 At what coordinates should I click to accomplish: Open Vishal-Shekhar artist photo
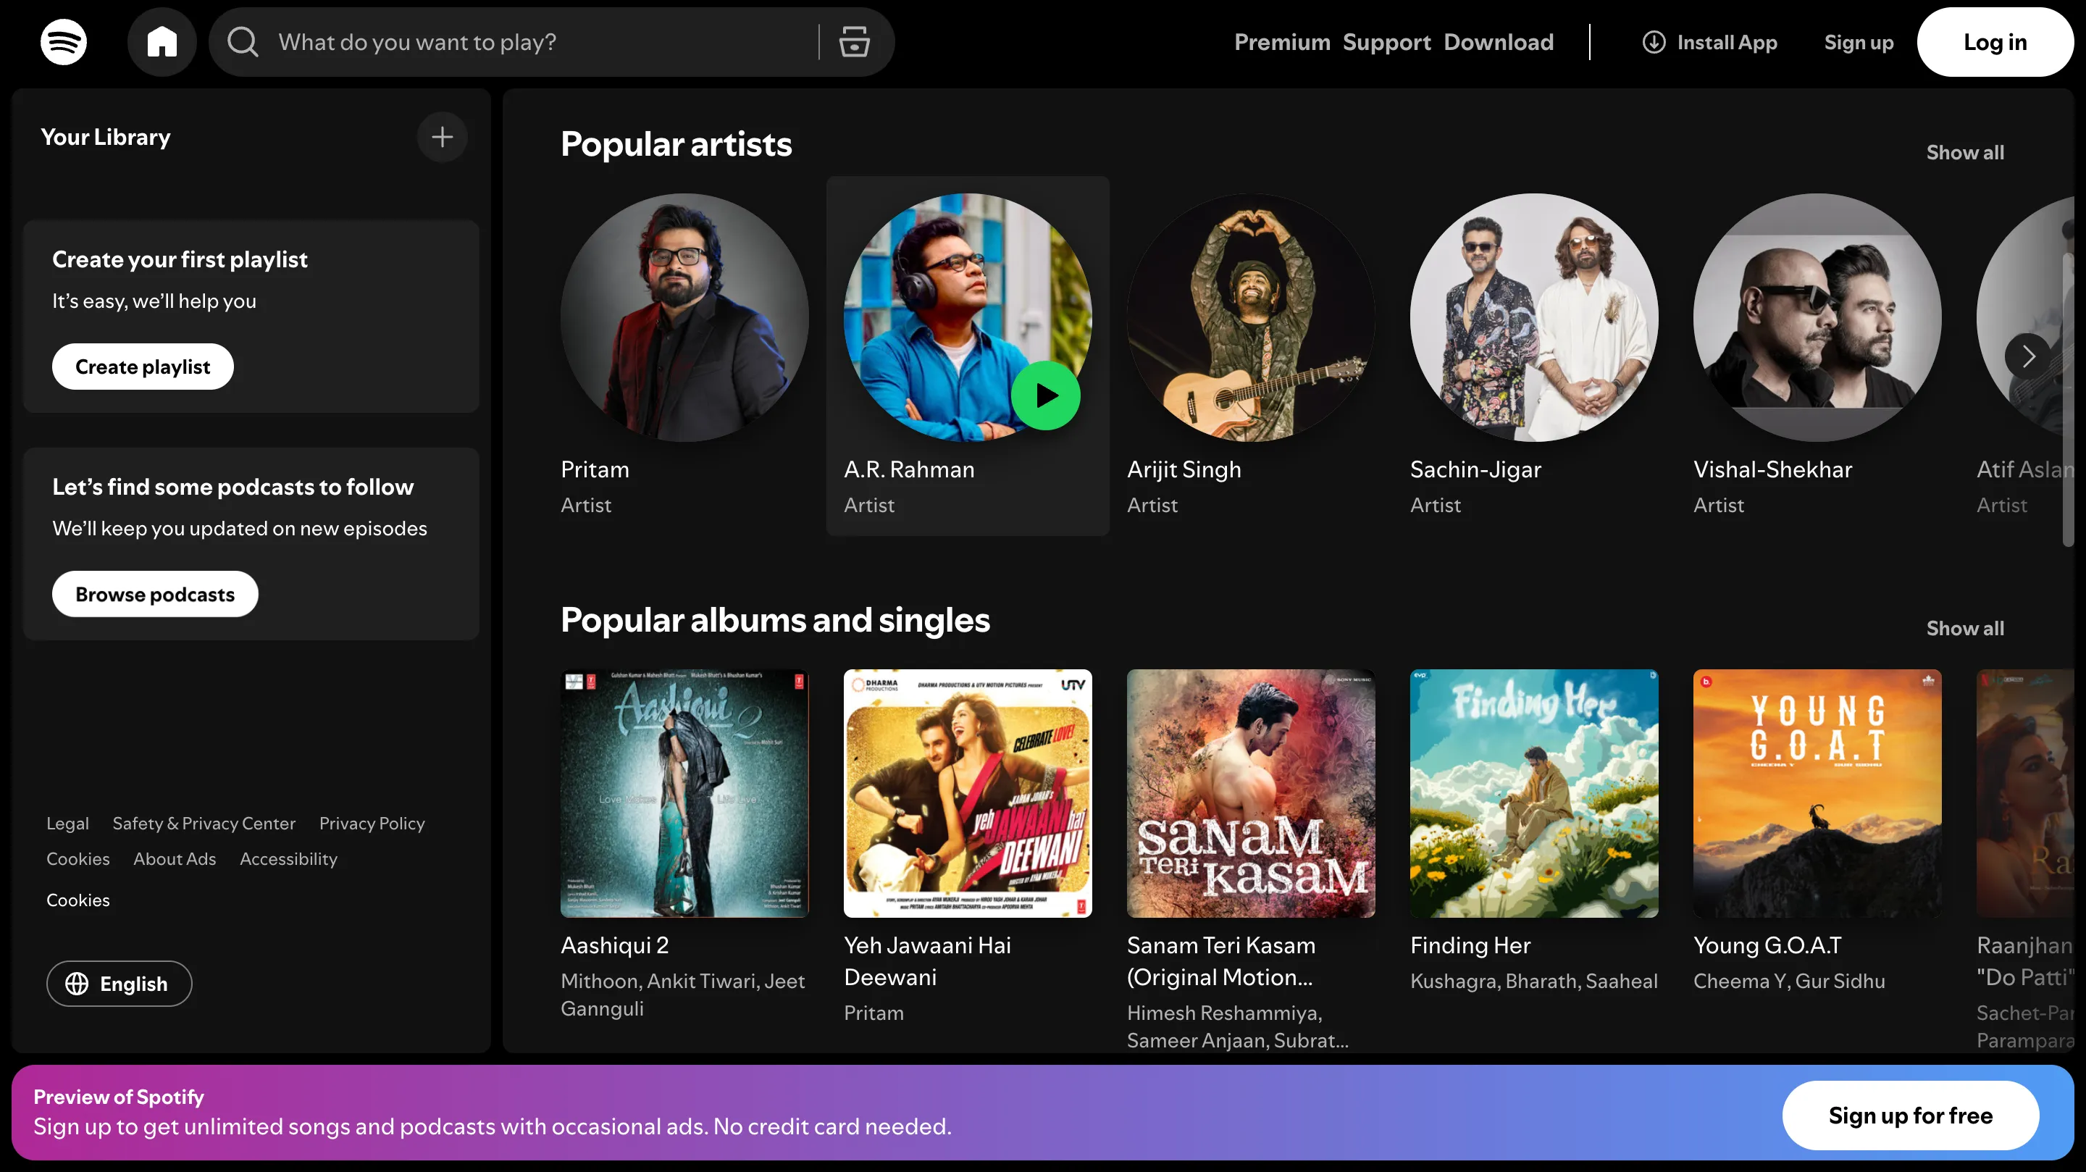[1817, 317]
